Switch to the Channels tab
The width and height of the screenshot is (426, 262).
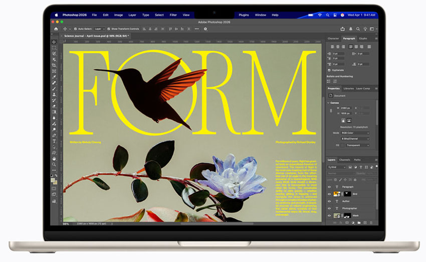pos(345,160)
